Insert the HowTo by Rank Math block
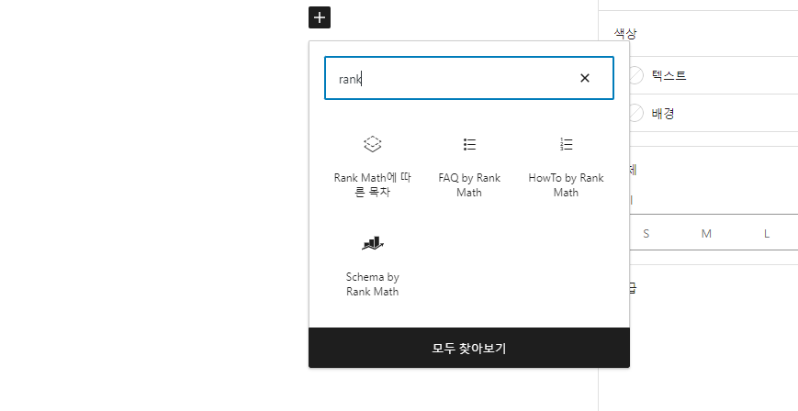798x411 pixels. click(x=566, y=166)
